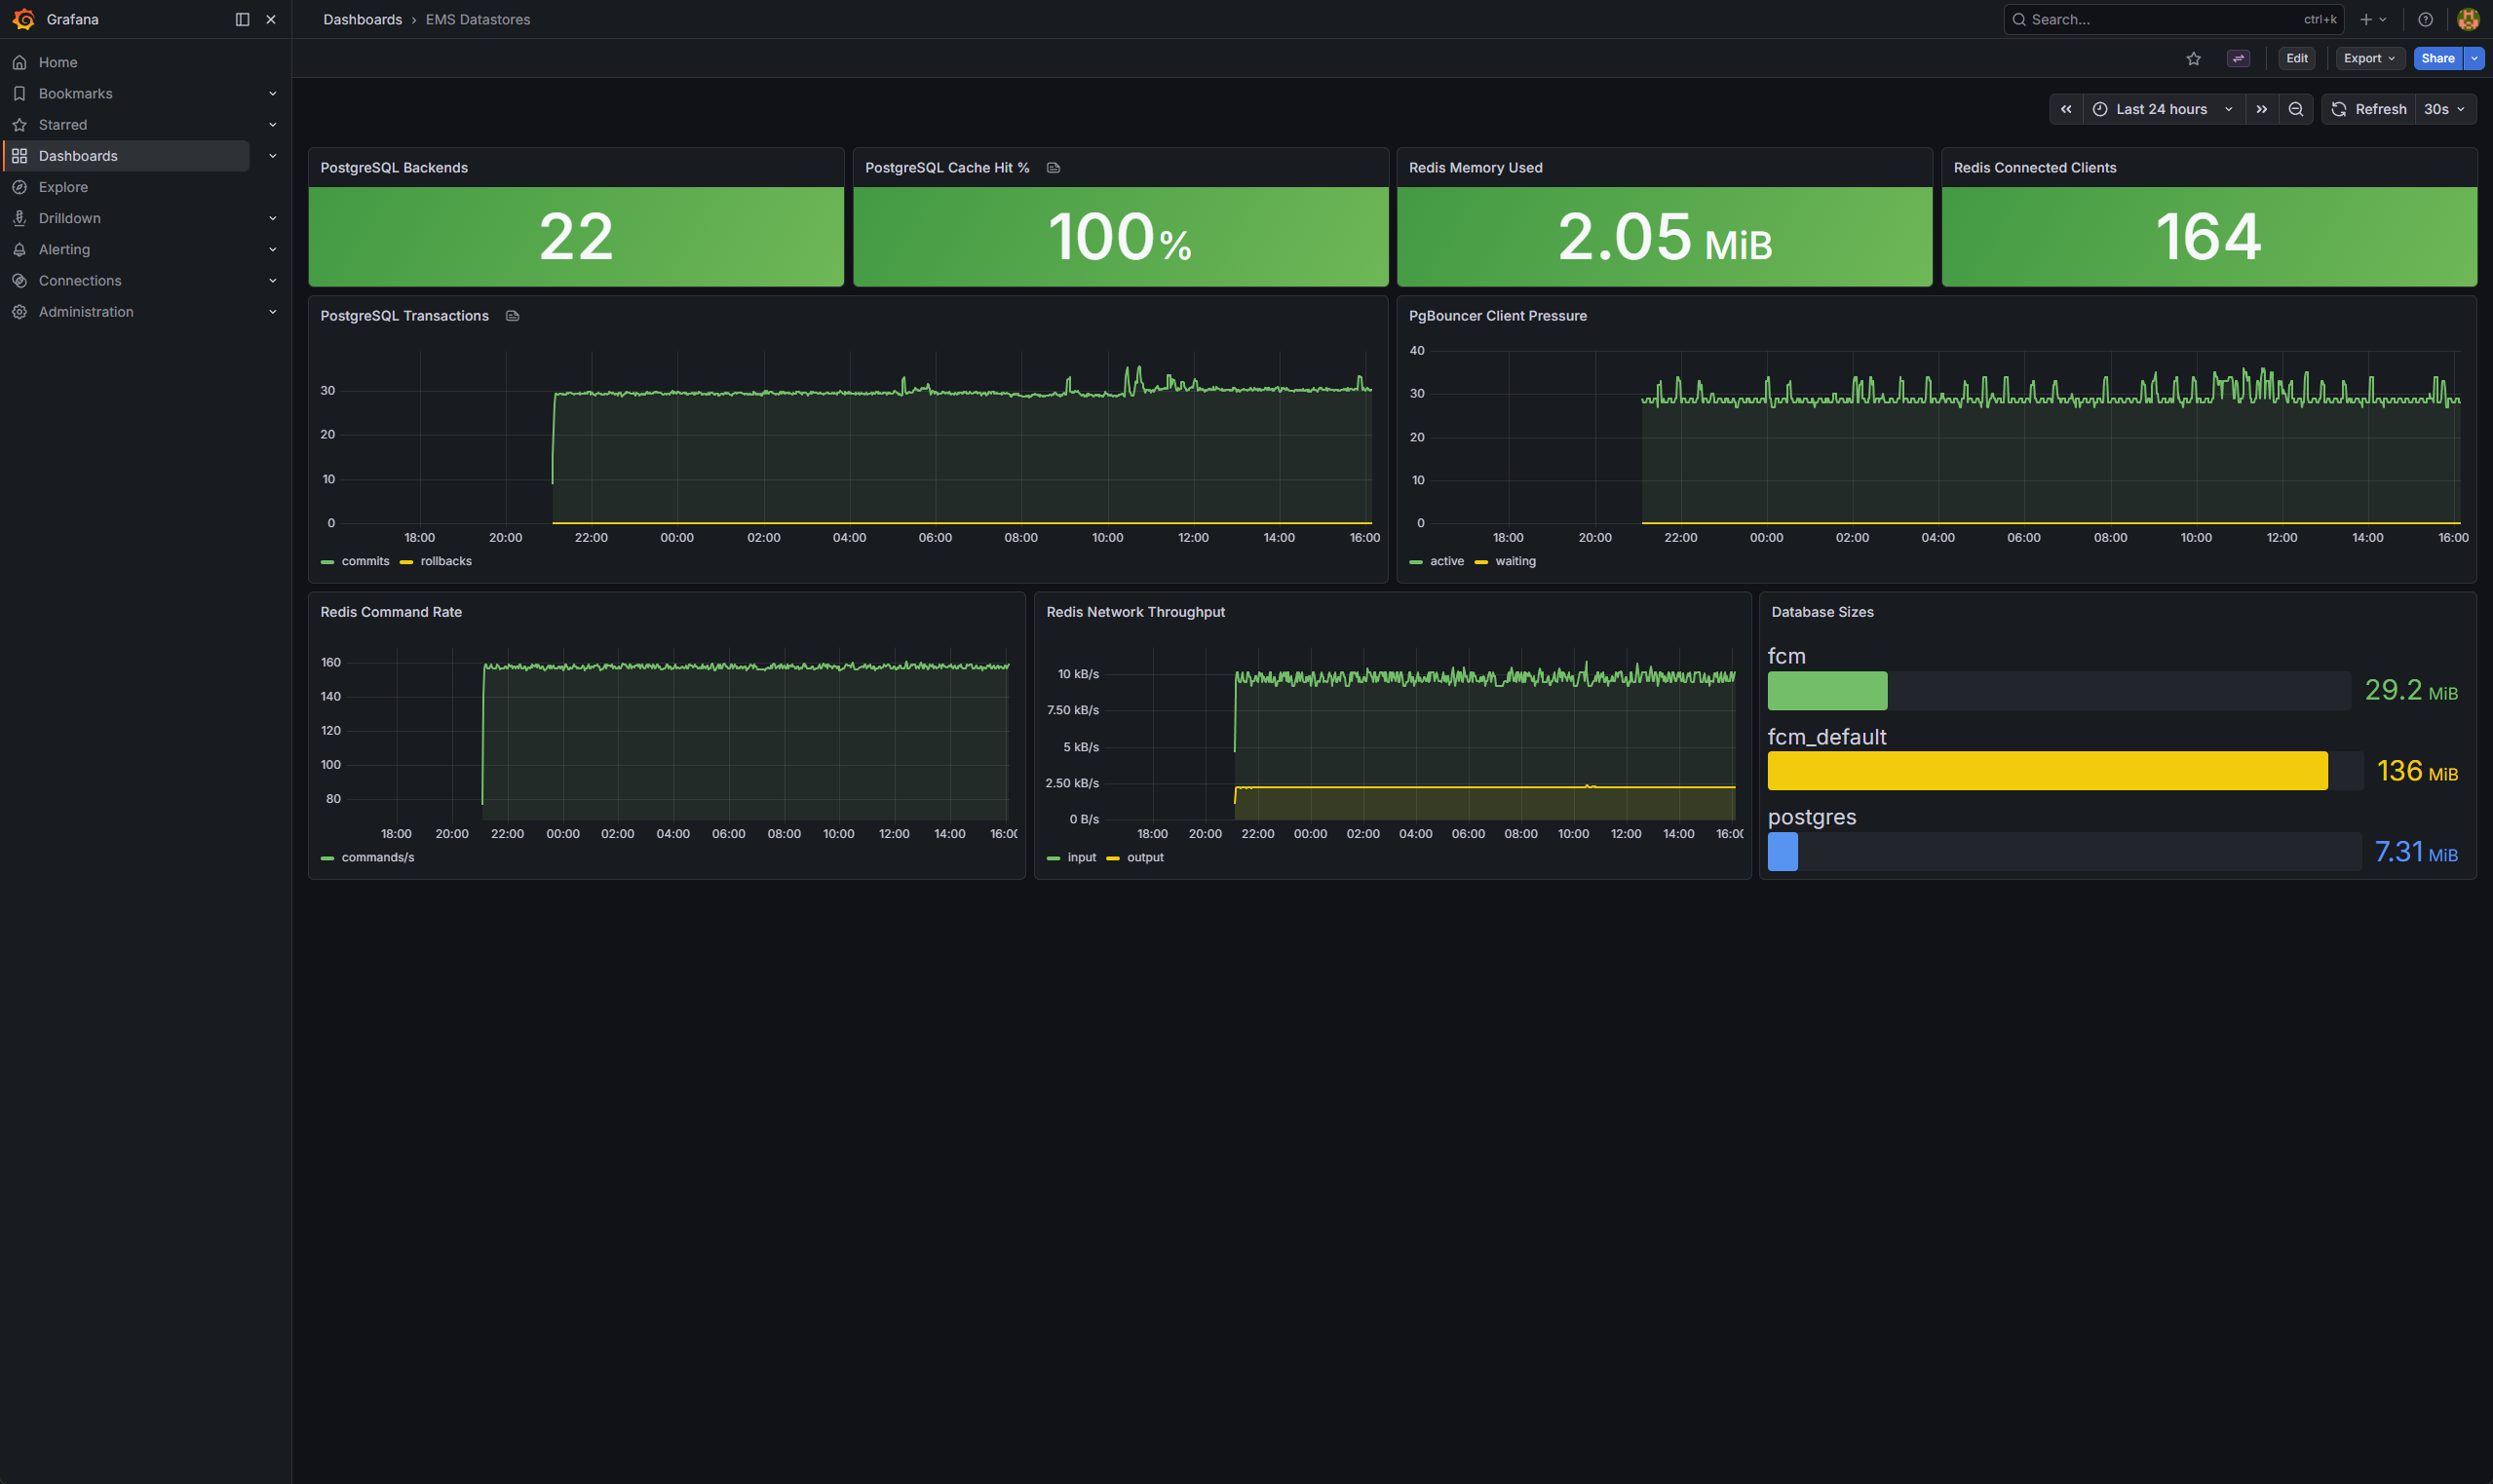Viewport: 2493px width, 1484px height.
Task: Open the Export dropdown
Action: click(x=2369, y=58)
